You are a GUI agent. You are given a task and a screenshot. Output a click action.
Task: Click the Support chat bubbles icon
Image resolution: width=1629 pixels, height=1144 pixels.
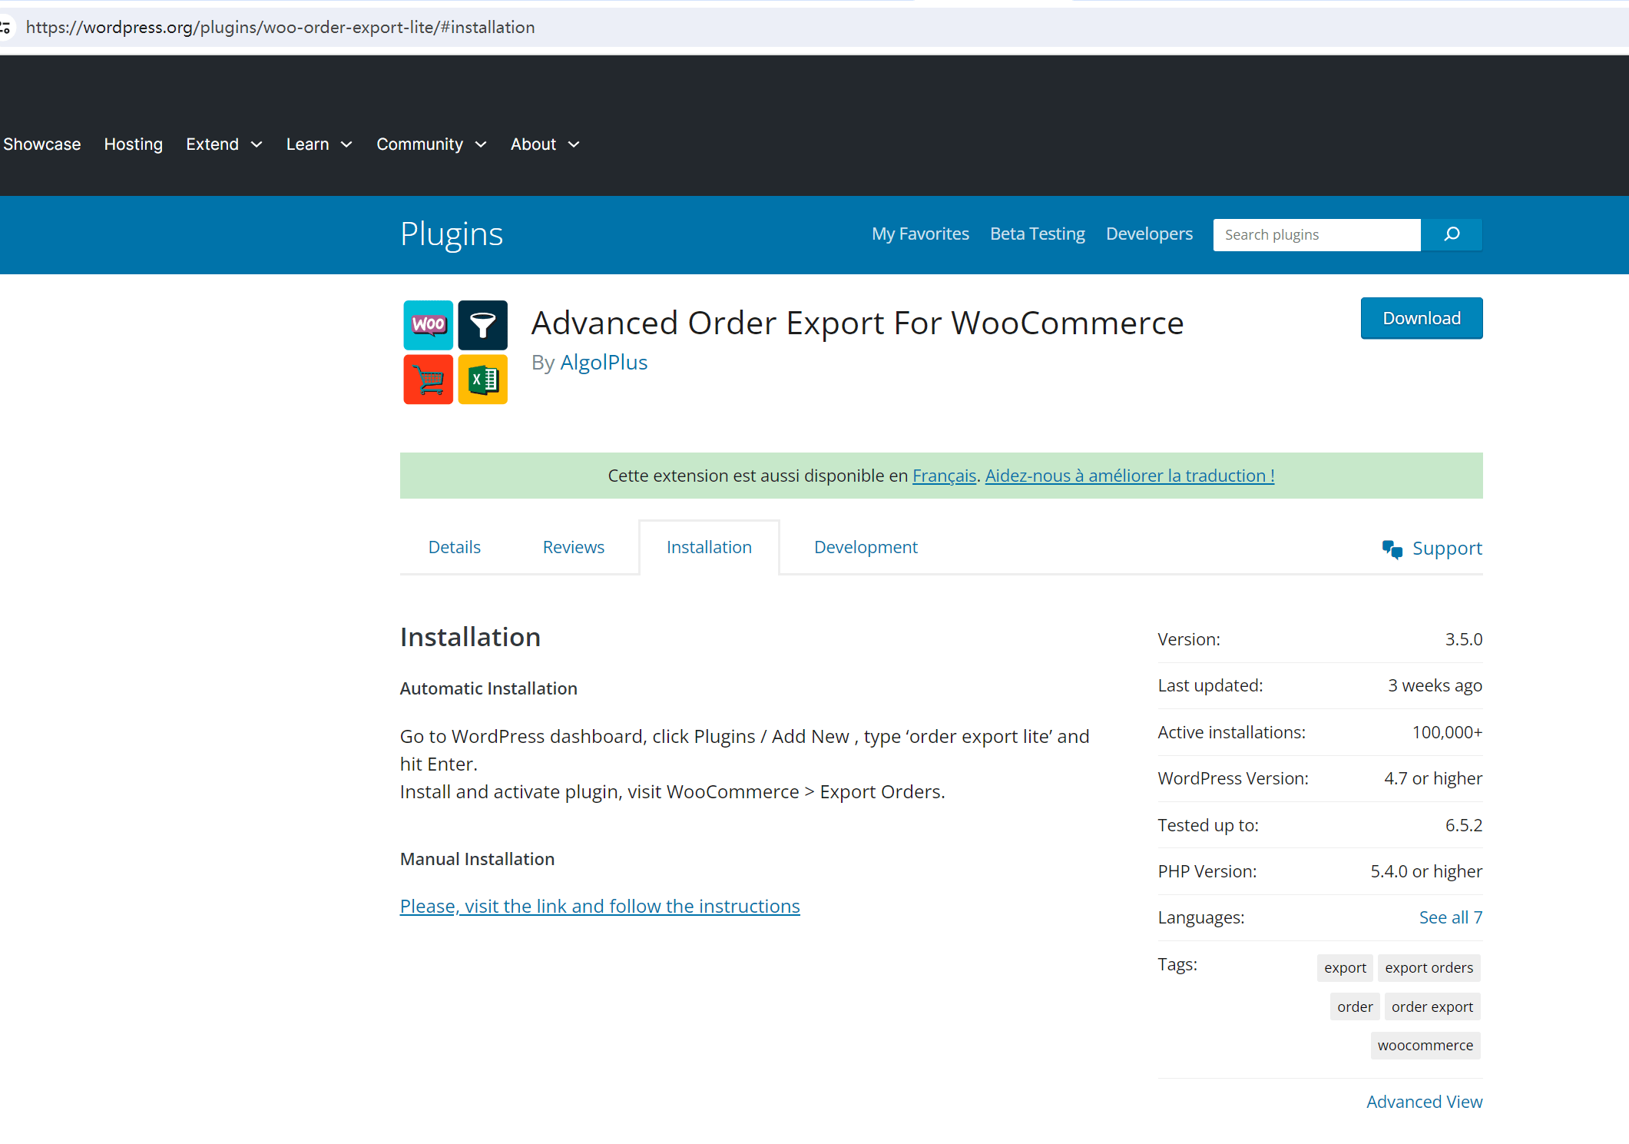click(1392, 549)
